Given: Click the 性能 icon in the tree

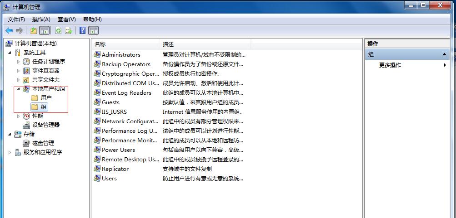Looking at the screenshot, I should coord(26,116).
